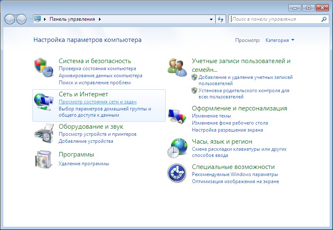Click the Forward navigation arrow button
This screenshot has width=333, height=230.
tap(21, 19)
